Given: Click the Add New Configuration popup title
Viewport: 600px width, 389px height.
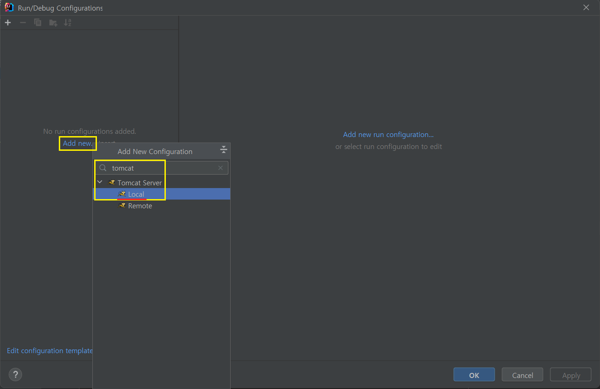Looking at the screenshot, I should 155,151.
